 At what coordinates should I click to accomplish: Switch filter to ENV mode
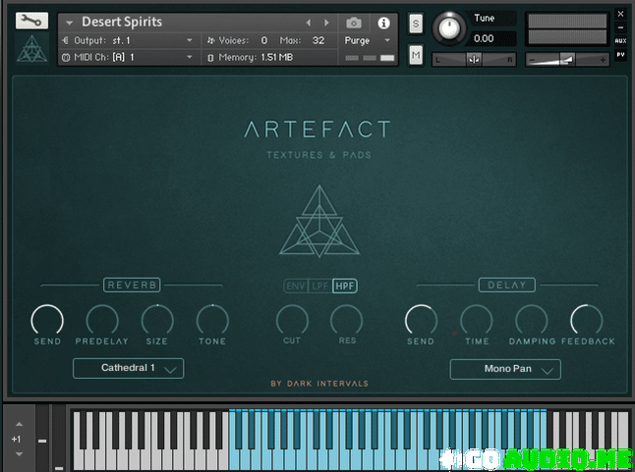[295, 287]
